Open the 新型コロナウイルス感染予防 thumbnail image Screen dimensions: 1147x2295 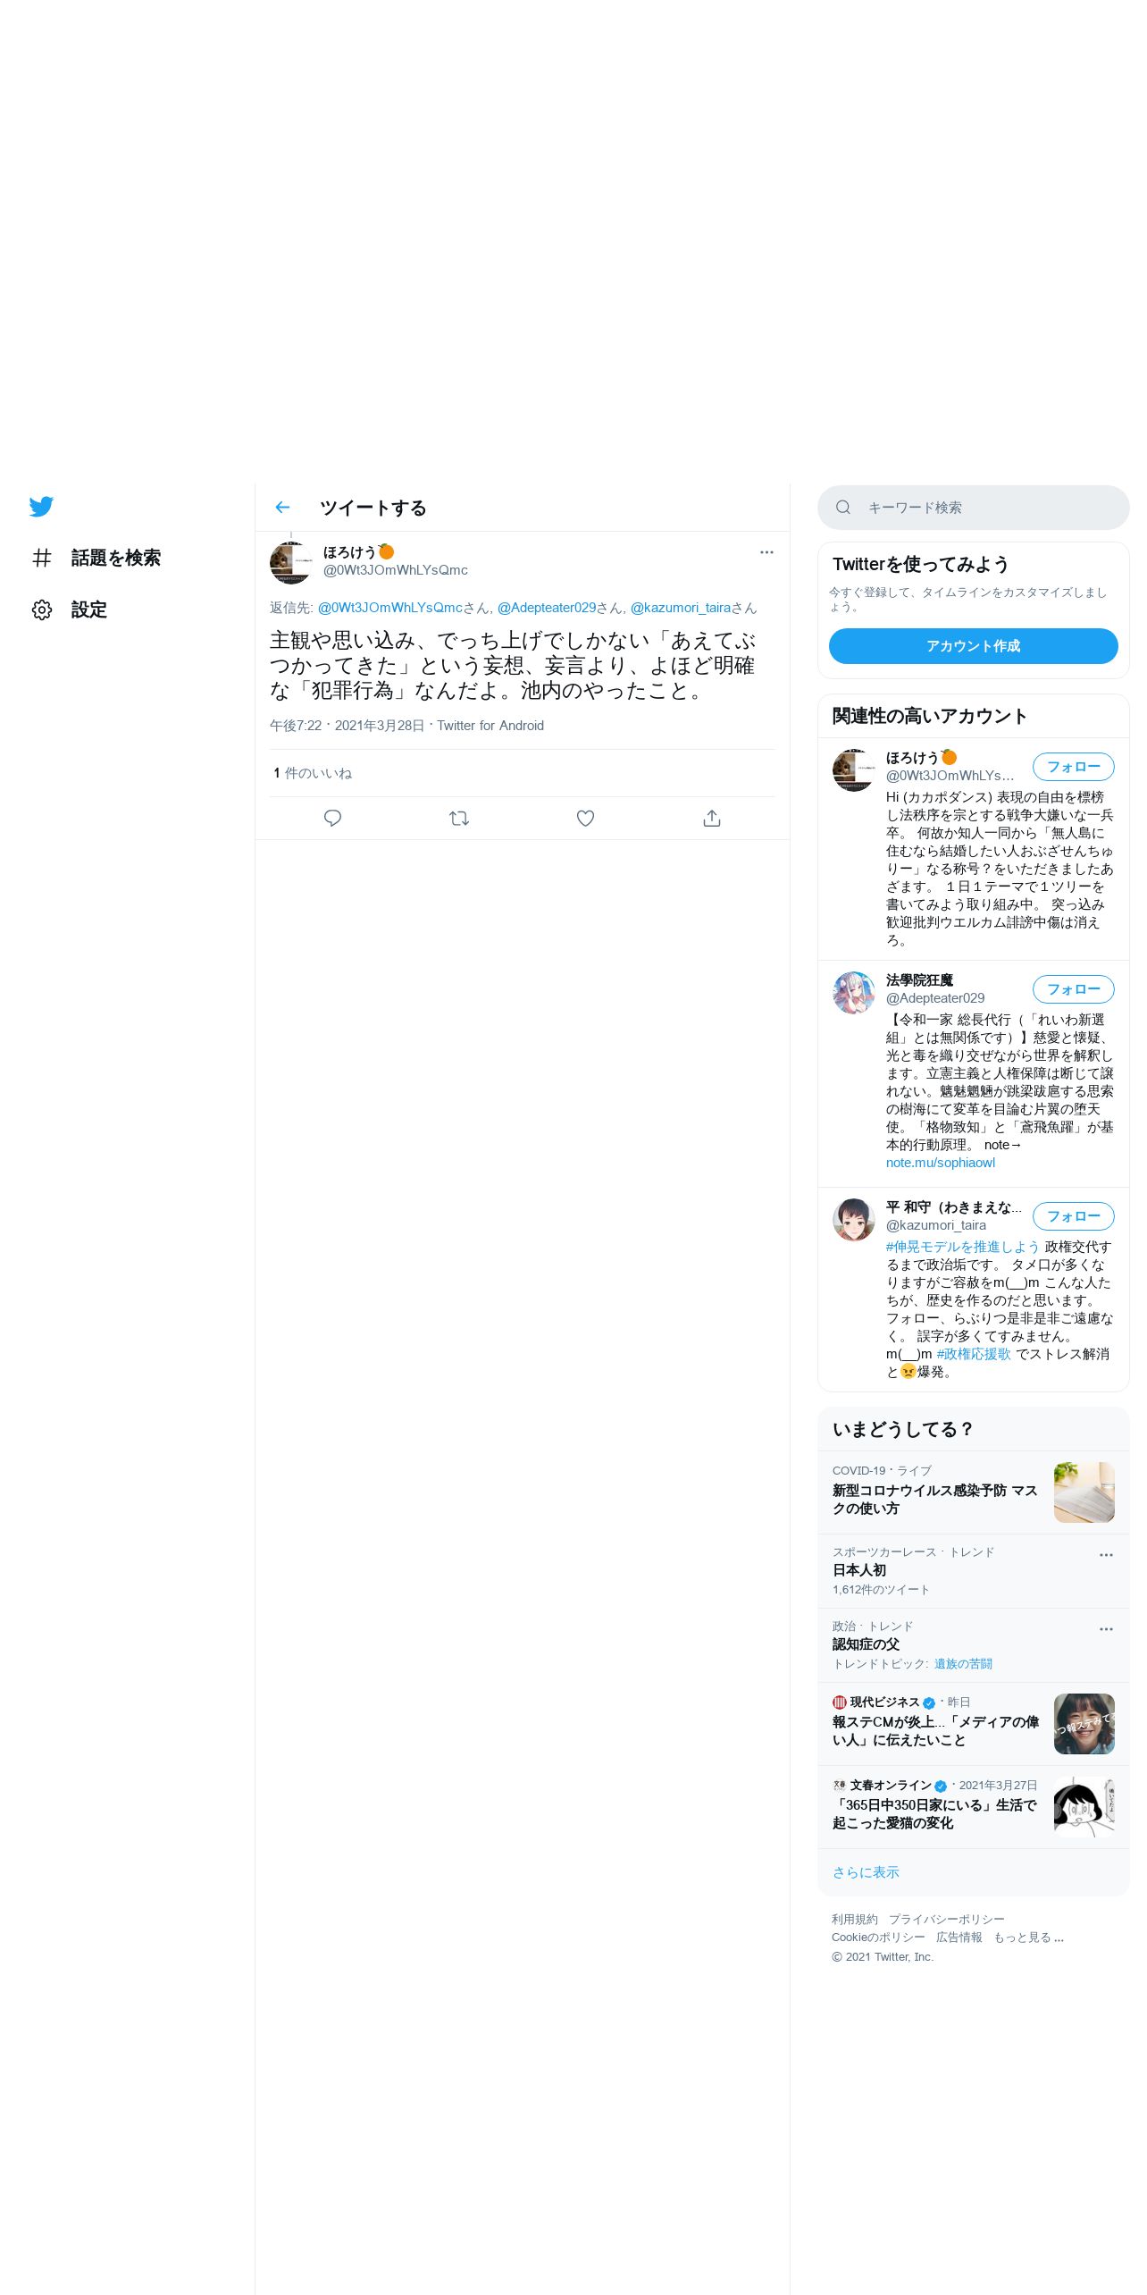click(x=1084, y=1492)
